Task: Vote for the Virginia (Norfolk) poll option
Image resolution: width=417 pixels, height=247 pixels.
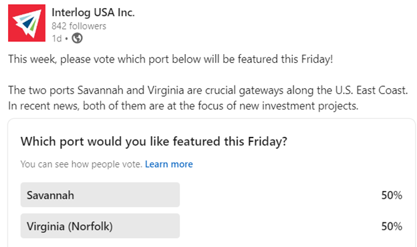Action: pyautogui.click(x=100, y=226)
